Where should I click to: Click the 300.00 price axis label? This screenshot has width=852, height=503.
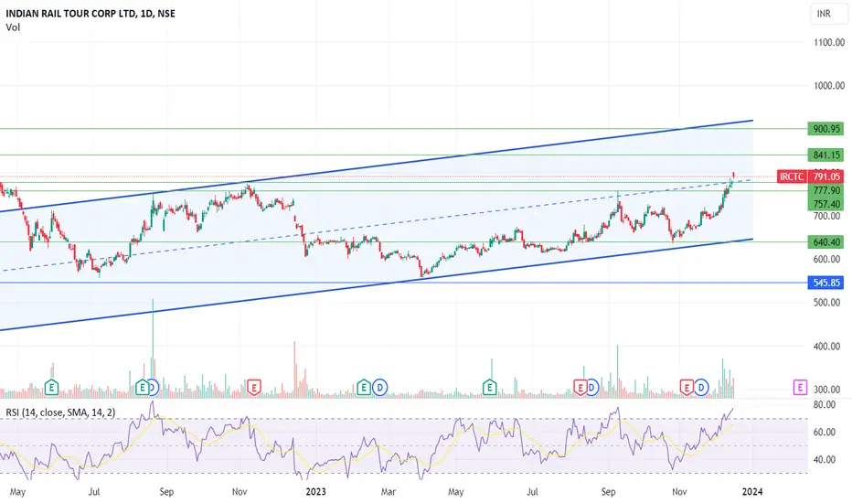tap(828, 390)
